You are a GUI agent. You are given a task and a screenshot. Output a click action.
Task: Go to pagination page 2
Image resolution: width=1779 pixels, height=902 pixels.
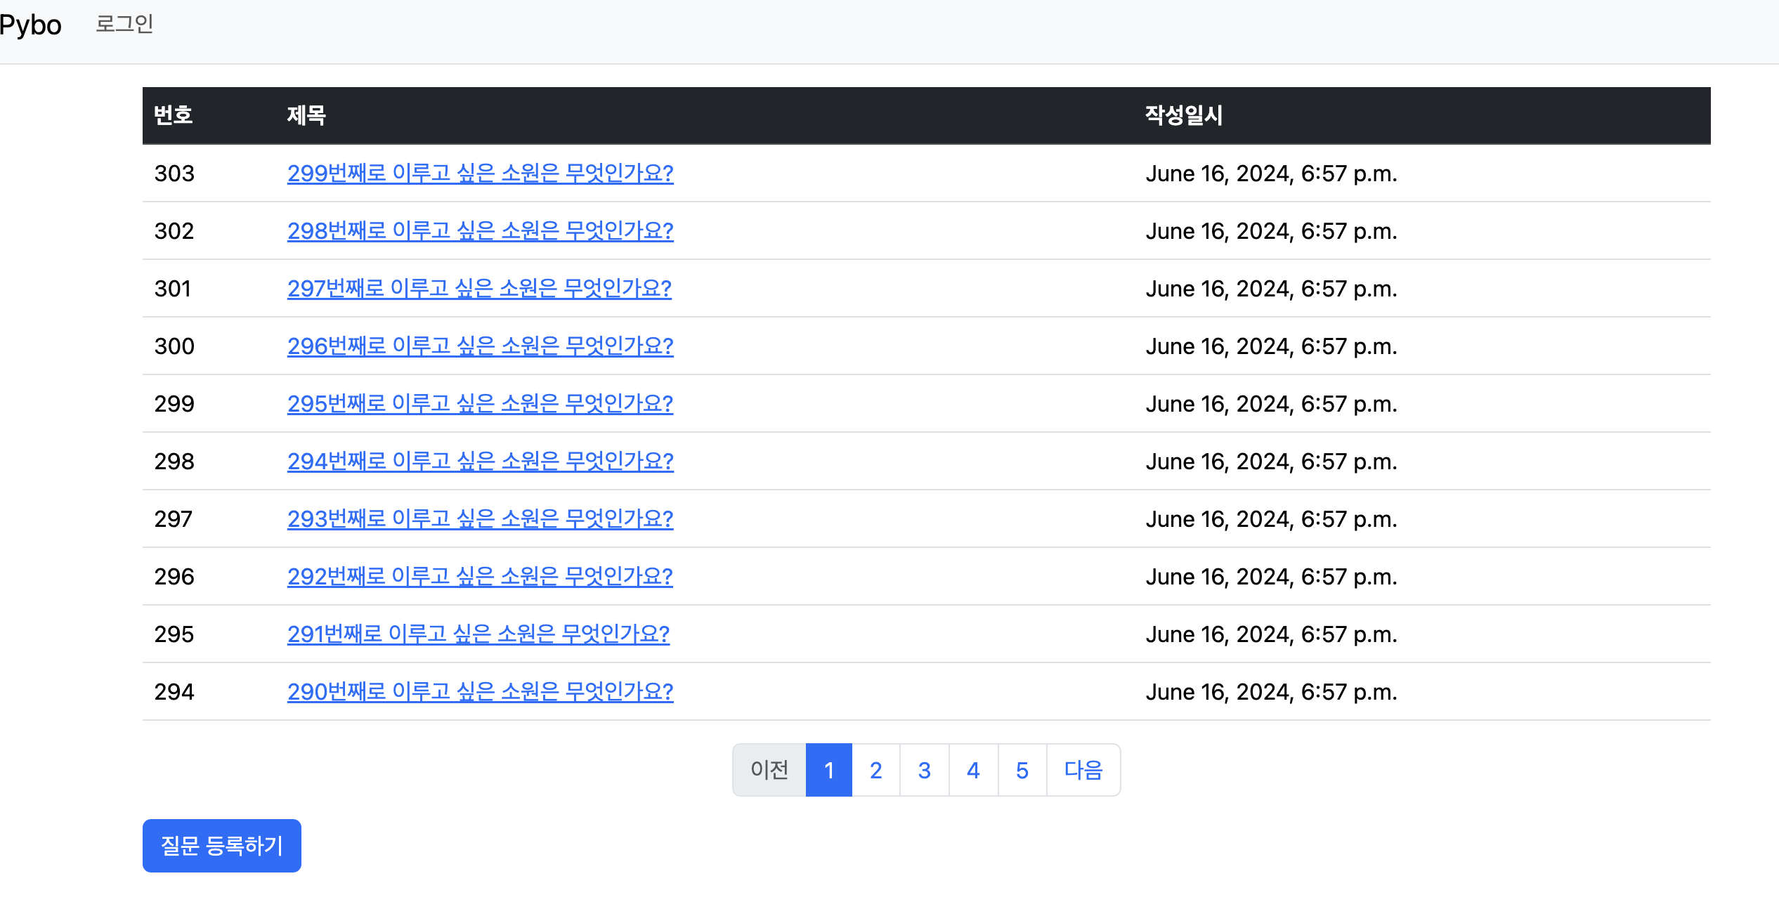(875, 770)
